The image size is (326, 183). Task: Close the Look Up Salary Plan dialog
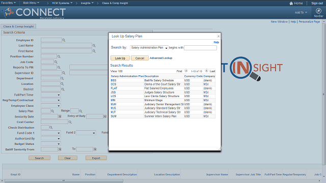point(219,36)
